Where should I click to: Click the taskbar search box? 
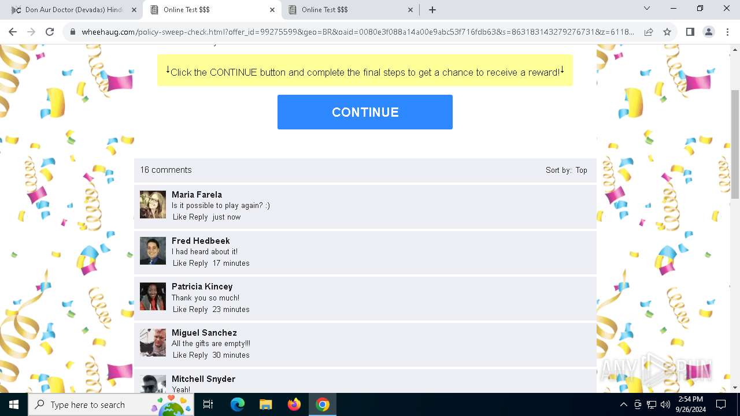pos(110,404)
